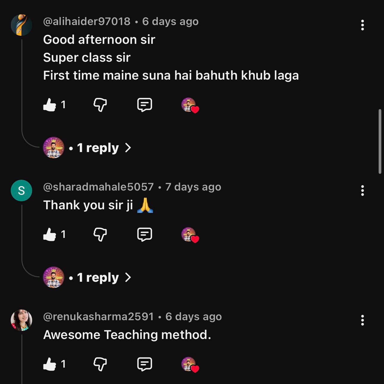
Task: Dislike the 'Good afternoon sir' comment
Action: (100, 105)
